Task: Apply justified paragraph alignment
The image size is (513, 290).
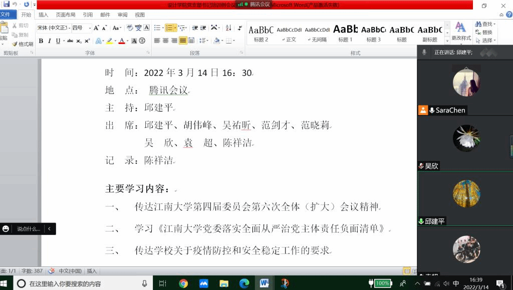Action: pos(183,40)
